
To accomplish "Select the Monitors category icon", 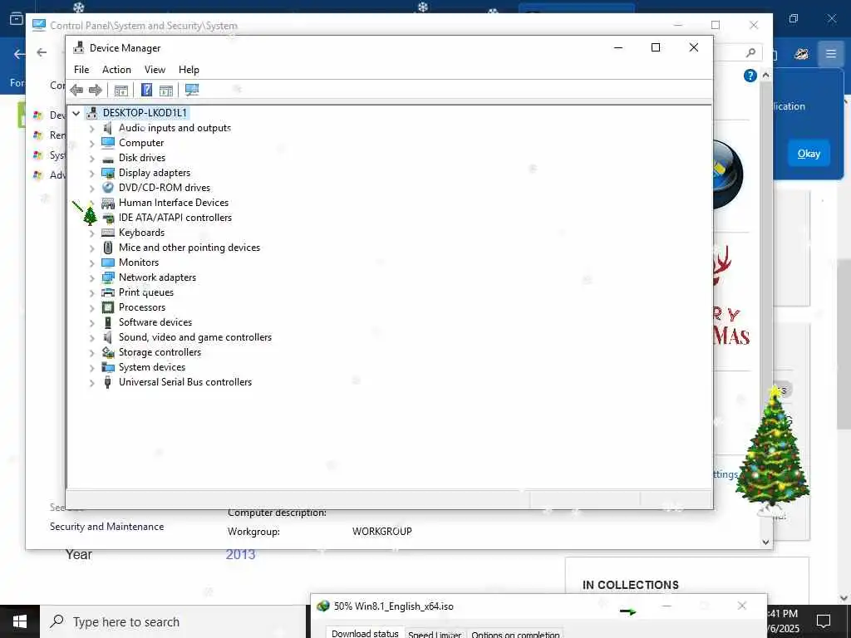I will (x=108, y=263).
